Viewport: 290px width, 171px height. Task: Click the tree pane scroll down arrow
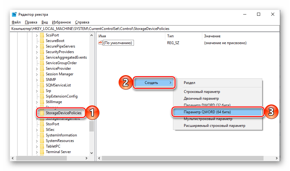click(x=91, y=153)
